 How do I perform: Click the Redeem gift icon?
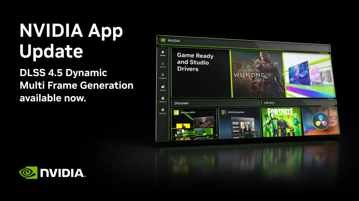tap(163, 98)
